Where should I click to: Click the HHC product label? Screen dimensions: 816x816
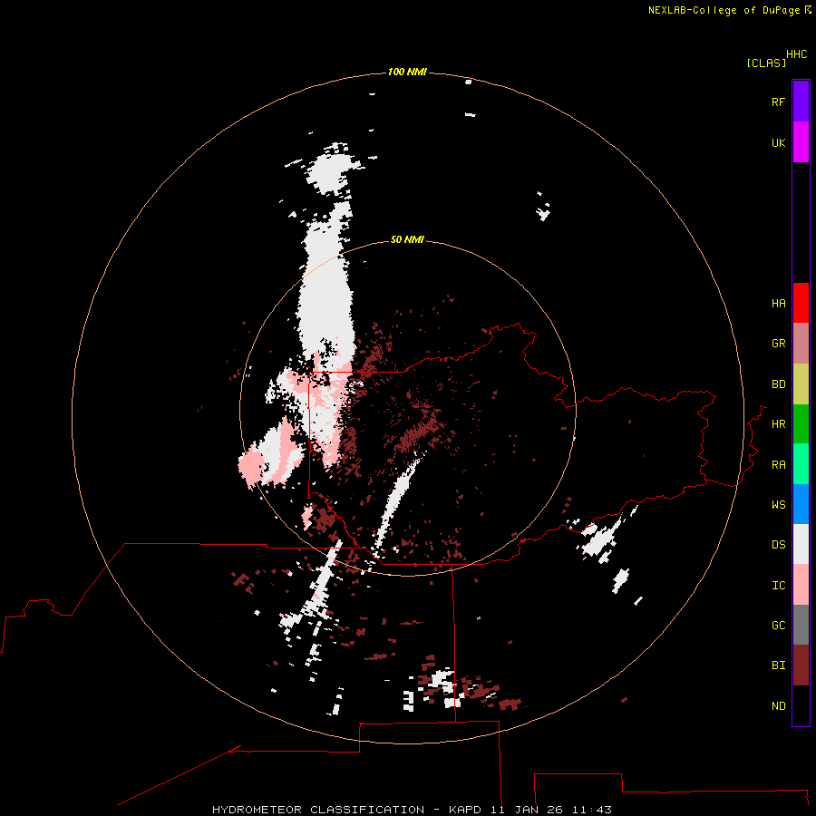(x=796, y=54)
